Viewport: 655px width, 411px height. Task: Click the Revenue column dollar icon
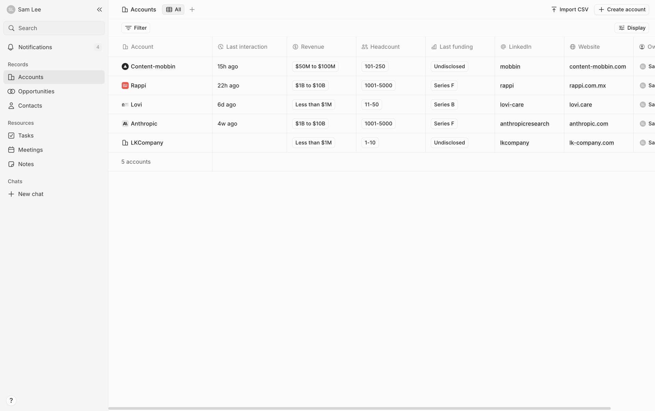[x=295, y=47]
